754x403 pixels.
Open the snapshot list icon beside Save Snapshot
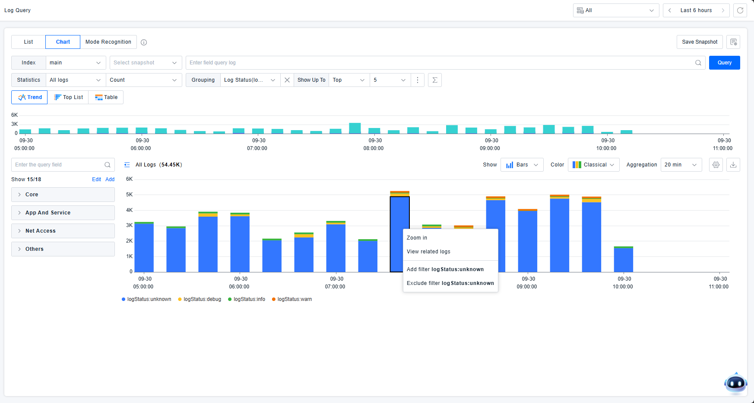(x=733, y=42)
